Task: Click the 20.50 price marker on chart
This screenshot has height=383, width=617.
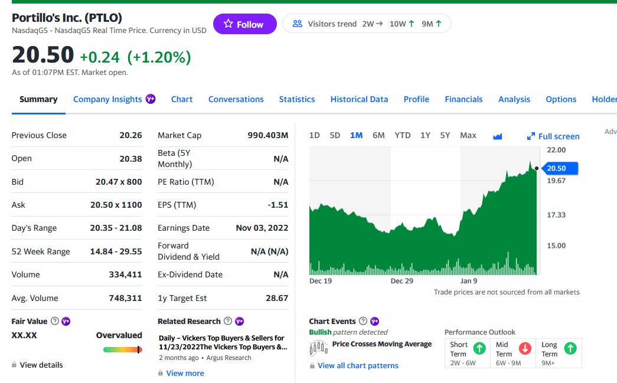Action: [560, 168]
